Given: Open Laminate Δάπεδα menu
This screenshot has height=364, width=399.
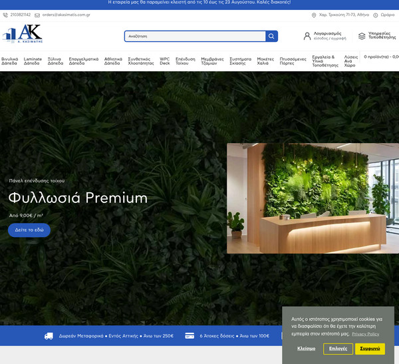Looking at the screenshot, I should pyautogui.click(x=33, y=61).
